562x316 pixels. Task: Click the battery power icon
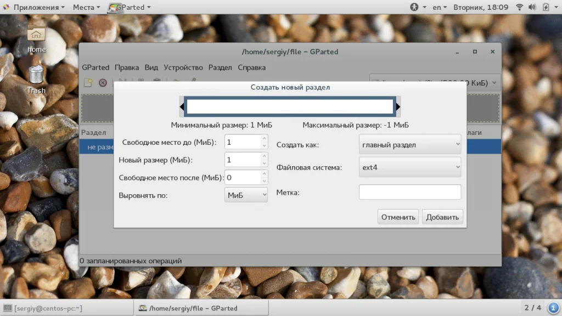pos(546,7)
